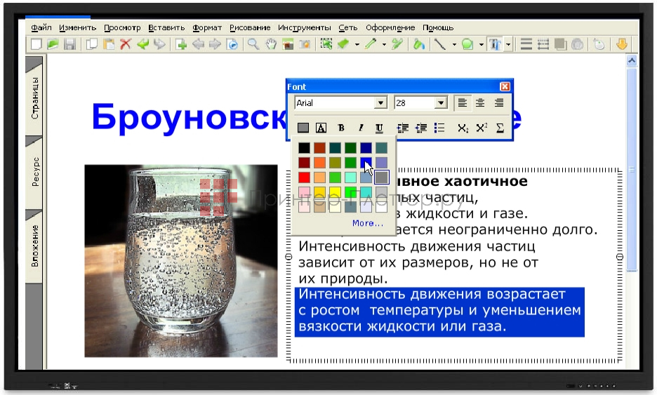This screenshot has width=657, height=395.
Task: Open the Вставить menu
Action: point(166,27)
